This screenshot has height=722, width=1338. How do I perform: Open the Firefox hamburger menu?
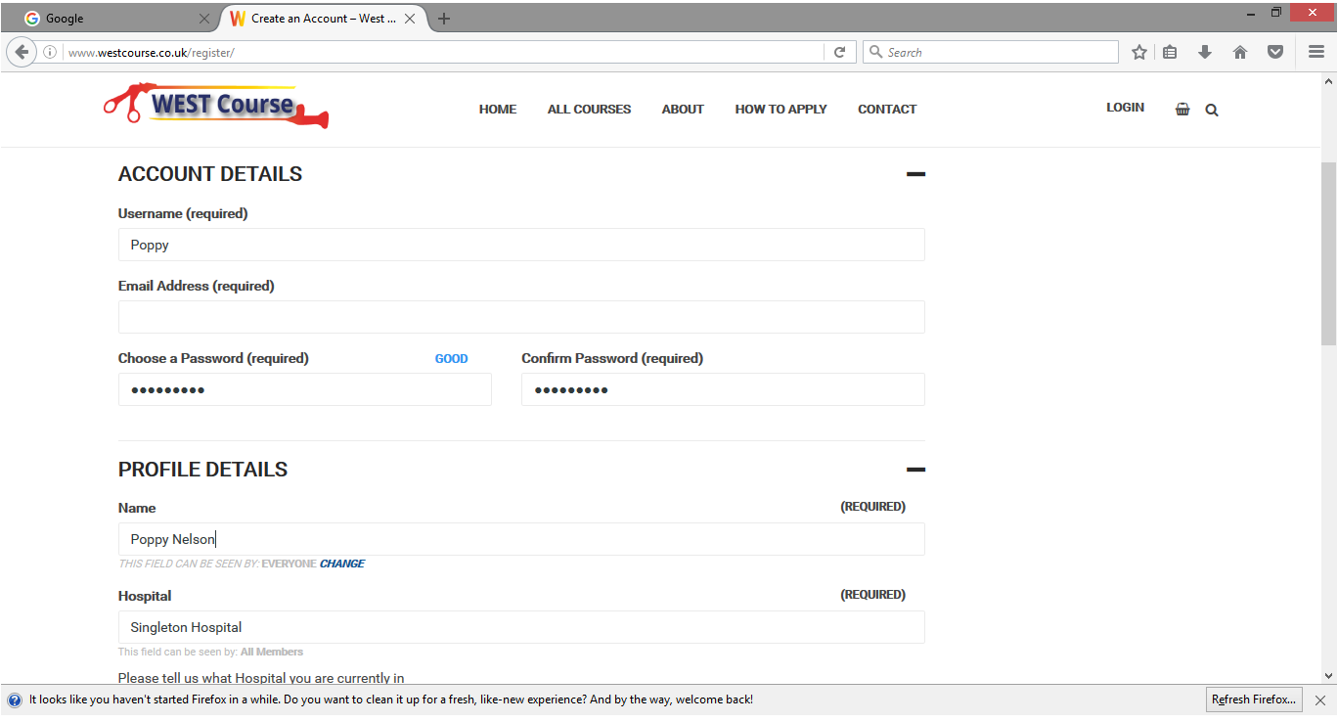click(1316, 53)
